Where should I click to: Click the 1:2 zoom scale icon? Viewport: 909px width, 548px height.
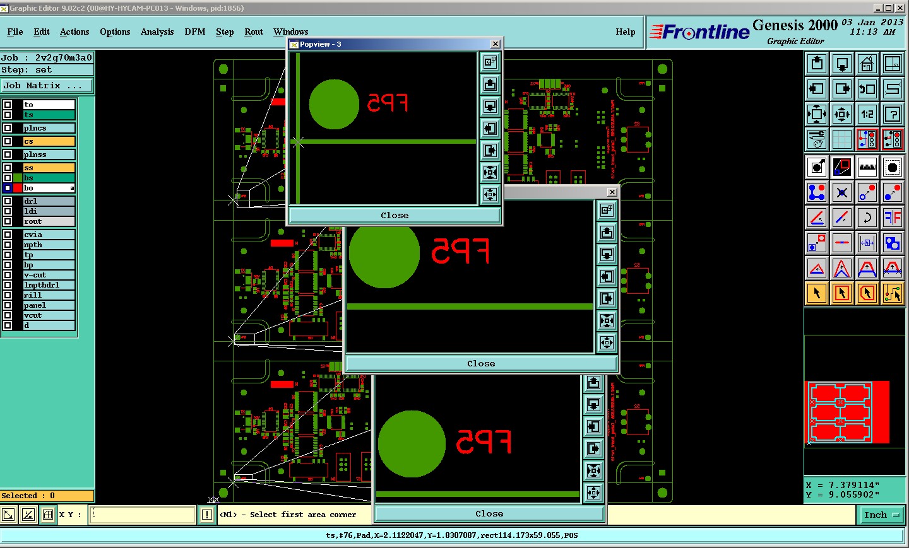click(x=867, y=114)
